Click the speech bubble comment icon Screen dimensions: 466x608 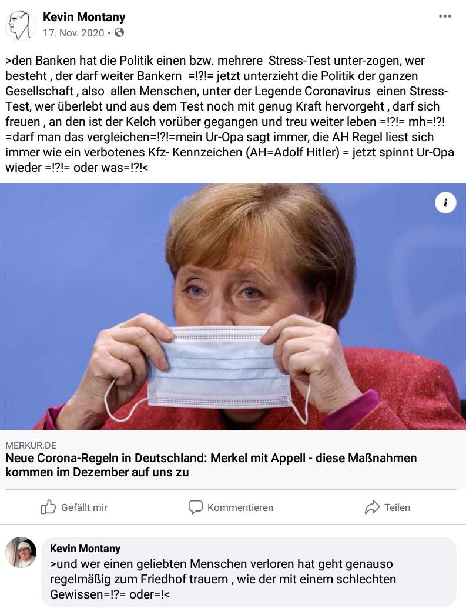(x=196, y=507)
